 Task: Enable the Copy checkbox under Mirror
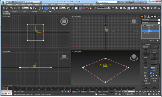(144, 78)
